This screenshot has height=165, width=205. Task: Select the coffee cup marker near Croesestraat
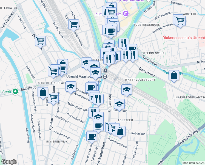pyautogui.click(x=90, y=88)
